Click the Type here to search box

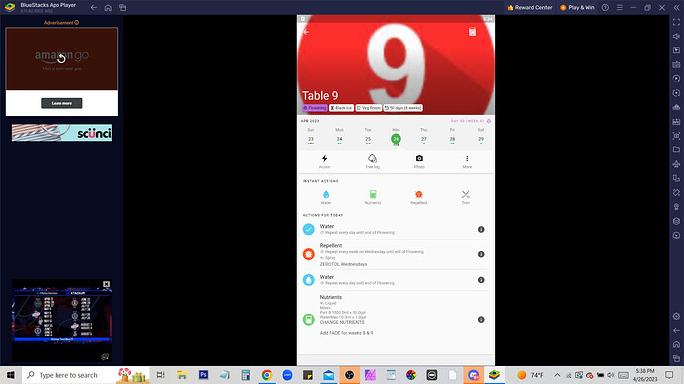(x=68, y=375)
